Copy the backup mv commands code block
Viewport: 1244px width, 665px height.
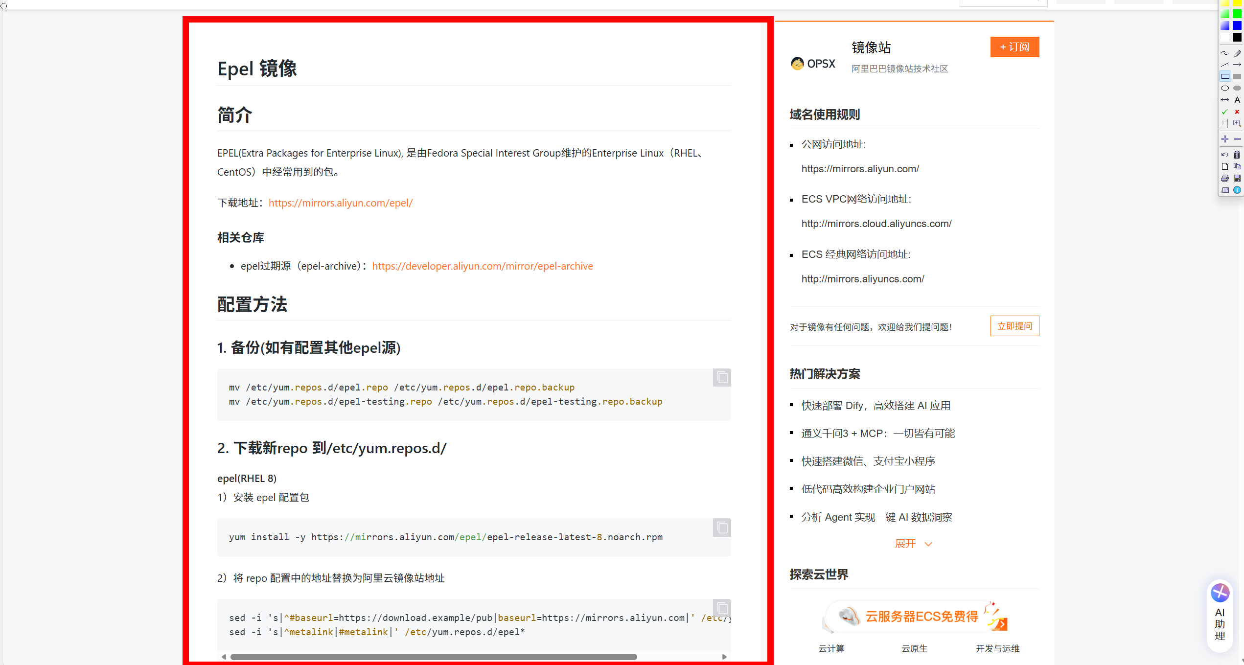[x=722, y=377]
